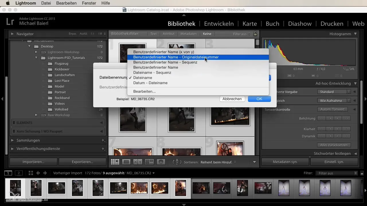
Task: Open Fenster menu in menu bar
Action: (x=89, y=3)
